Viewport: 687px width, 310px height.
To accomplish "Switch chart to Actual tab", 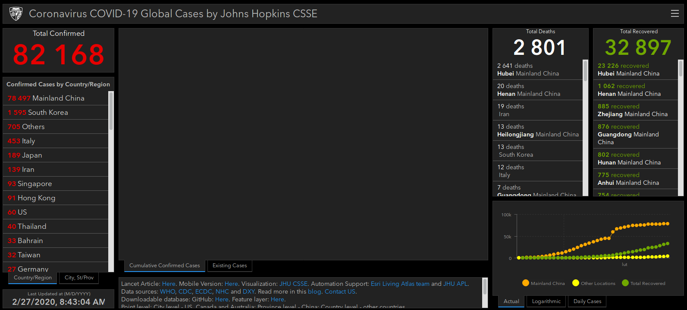I will pos(511,301).
